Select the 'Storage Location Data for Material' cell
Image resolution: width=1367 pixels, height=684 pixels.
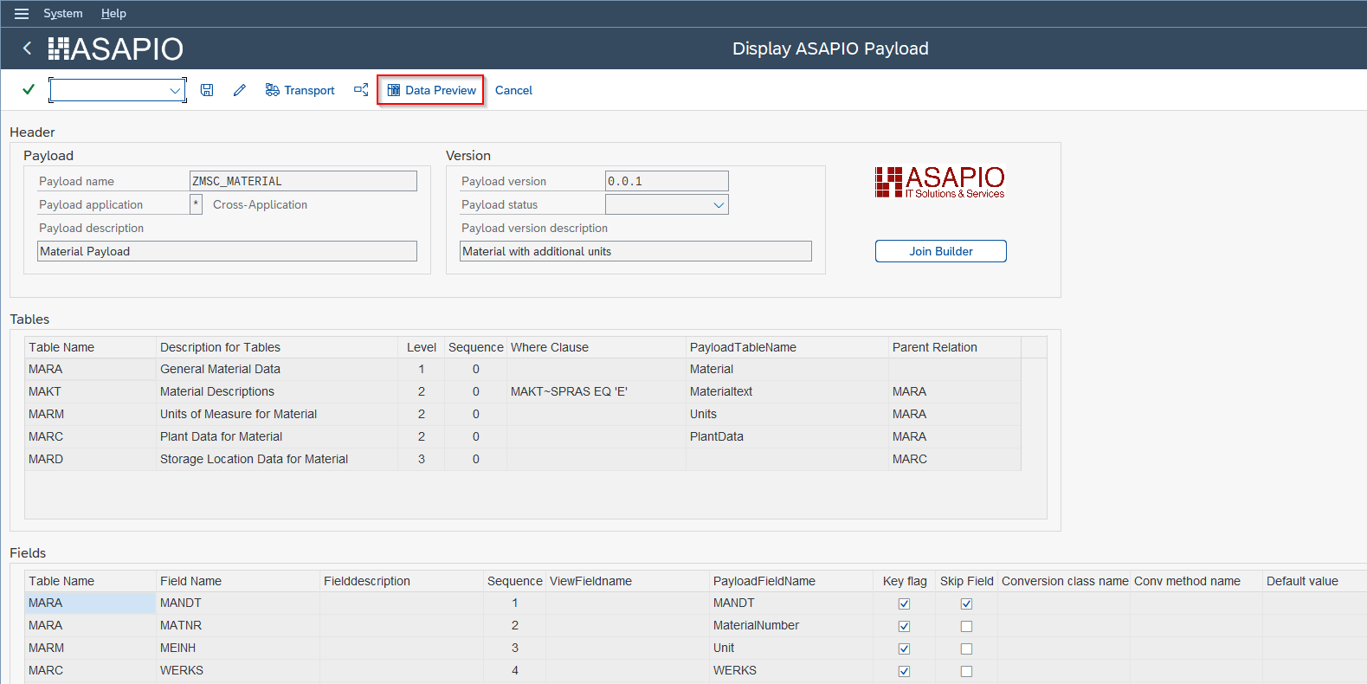pos(277,459)
